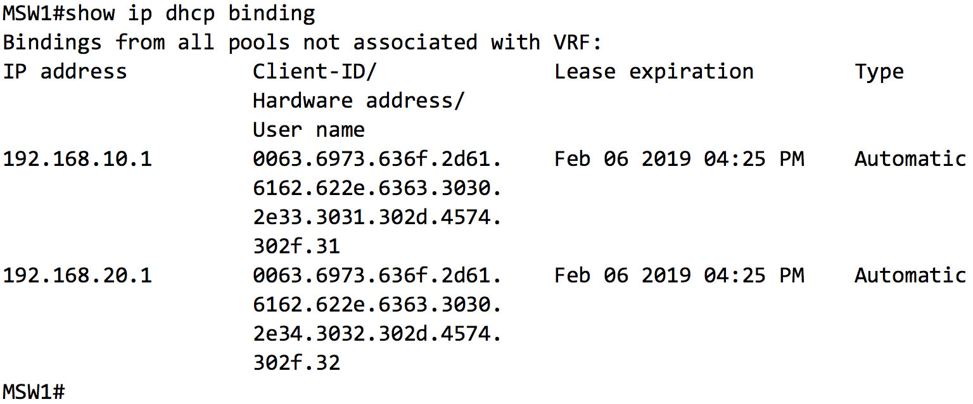Viewport: 973px width, 404px height.
Task: Click "Automatic" type in the 192.168.10.1 row
Action: pos(910,159)
